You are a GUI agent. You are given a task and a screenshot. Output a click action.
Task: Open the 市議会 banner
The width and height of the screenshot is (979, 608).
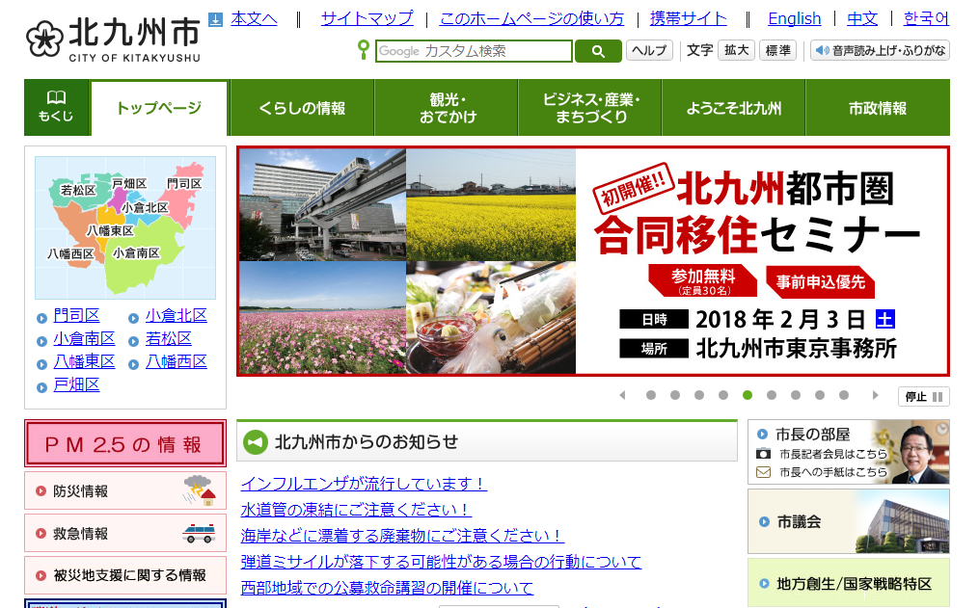[849, 521]
